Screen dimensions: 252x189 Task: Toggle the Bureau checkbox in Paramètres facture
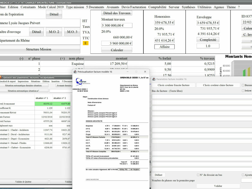[243, 85]
